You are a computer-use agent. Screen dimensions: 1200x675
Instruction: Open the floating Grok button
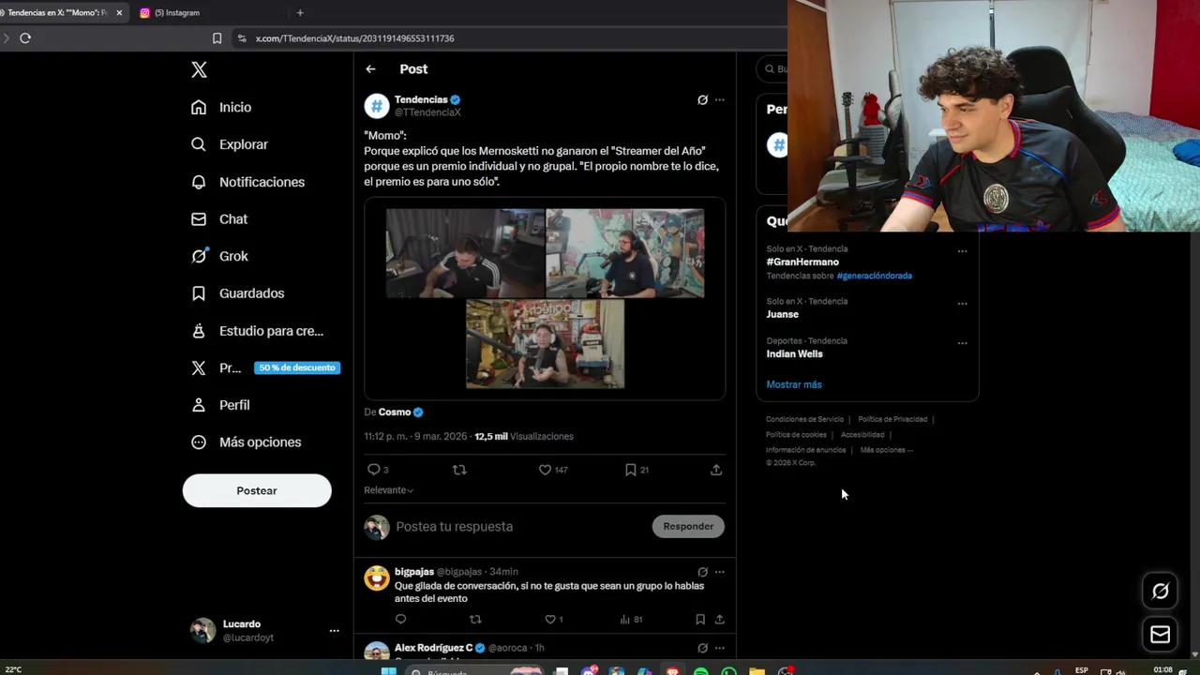point(1161,591)
